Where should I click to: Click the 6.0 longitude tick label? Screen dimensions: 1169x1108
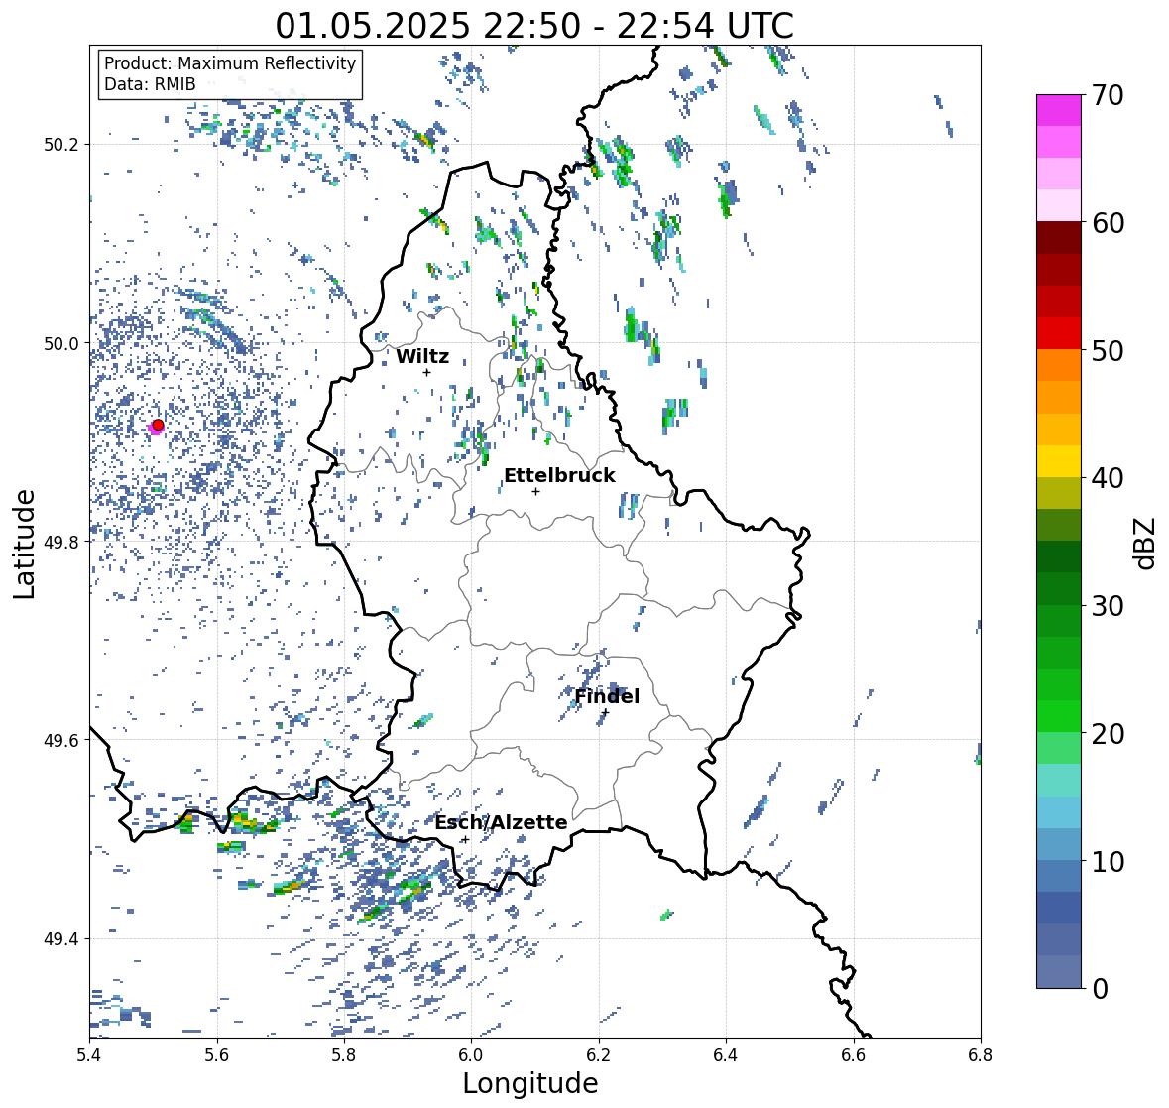click(x=471, y=1055)
